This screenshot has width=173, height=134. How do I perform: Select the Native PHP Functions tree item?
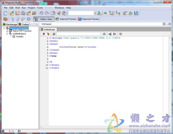(22, 31)
